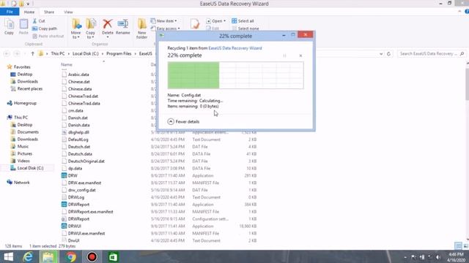Click Cut in the Clipboard group
The height and width of the screenshot is (263, 469).
click(x=39, y=21)
